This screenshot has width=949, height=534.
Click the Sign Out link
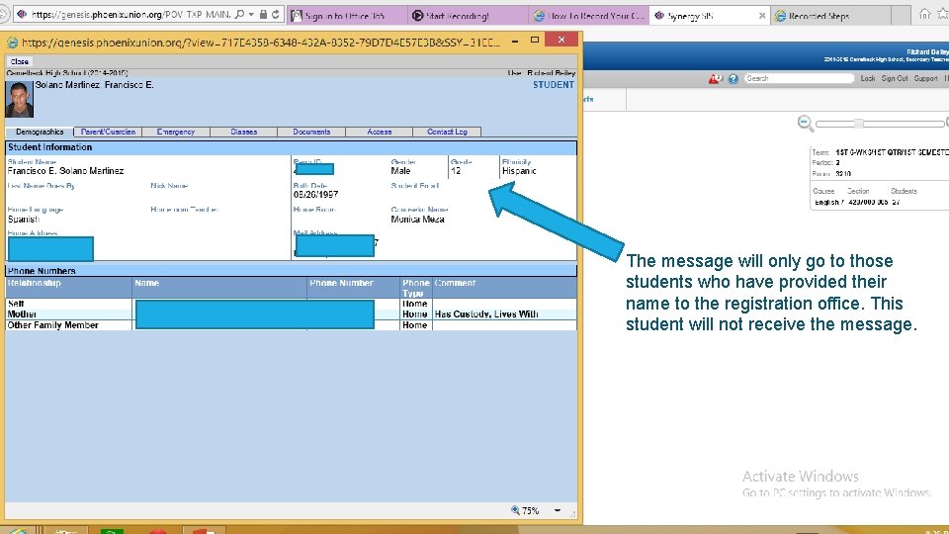click(895, 79)
